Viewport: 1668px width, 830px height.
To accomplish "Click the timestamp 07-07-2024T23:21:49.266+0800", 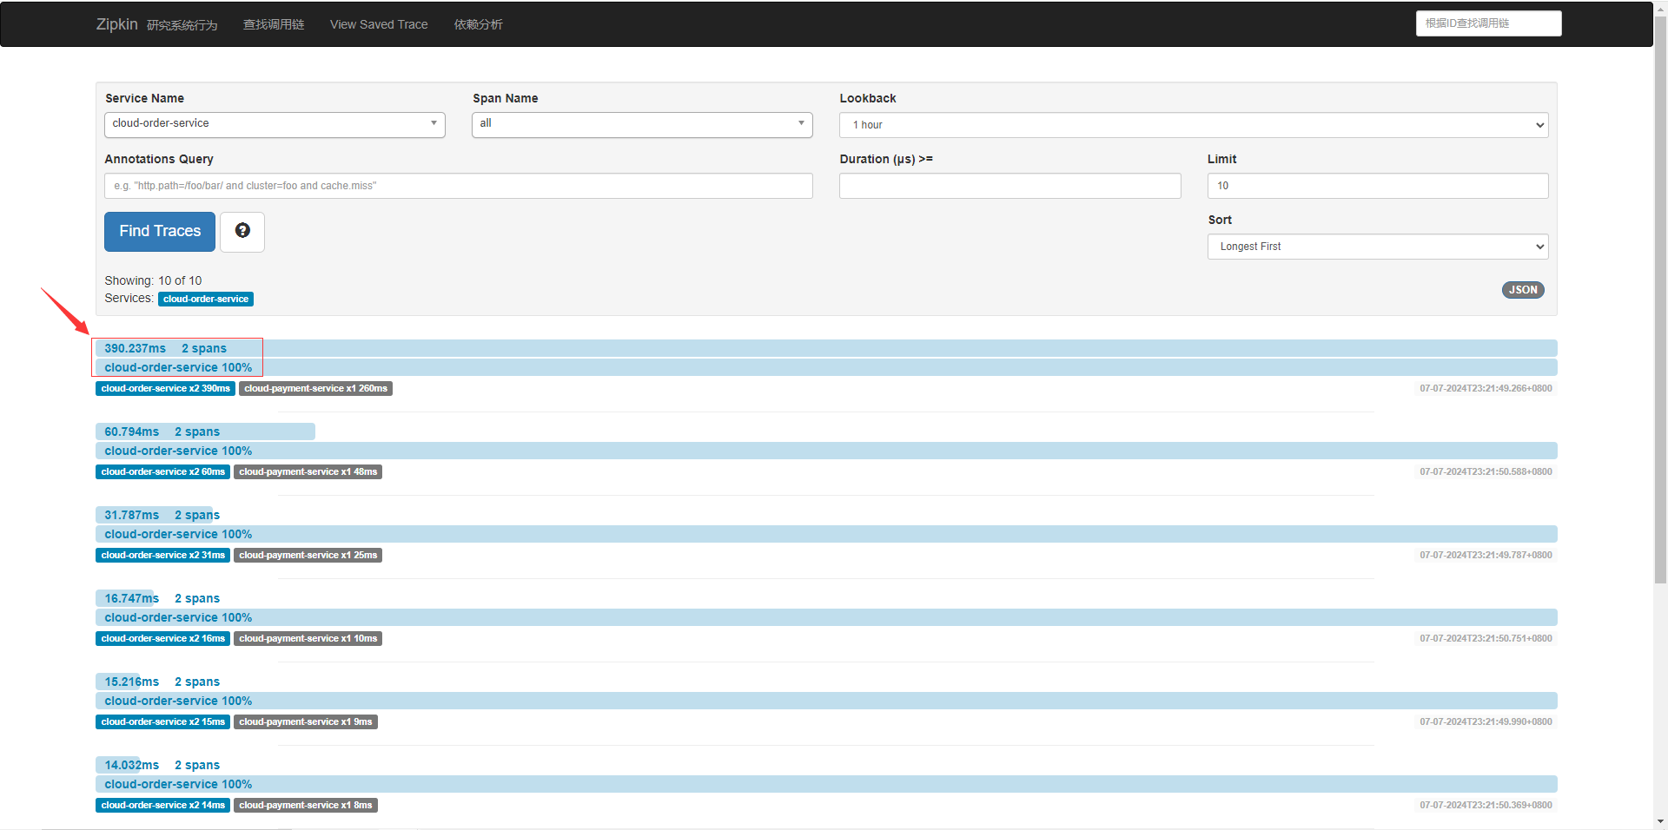I will pyautogui.click(x=1486, y=388).
